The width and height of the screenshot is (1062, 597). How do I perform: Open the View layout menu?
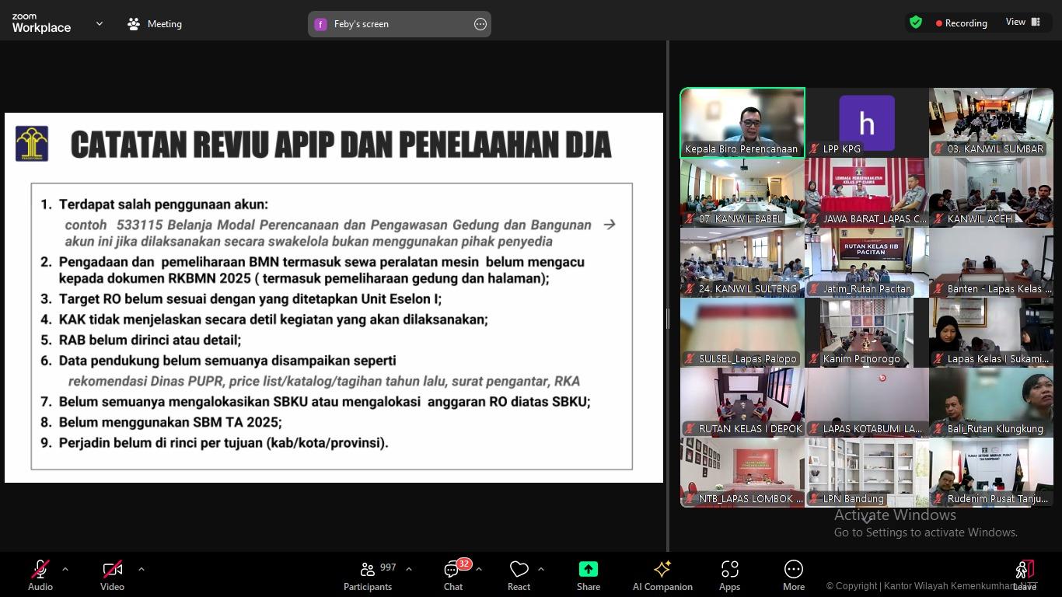pos(1023,23)
